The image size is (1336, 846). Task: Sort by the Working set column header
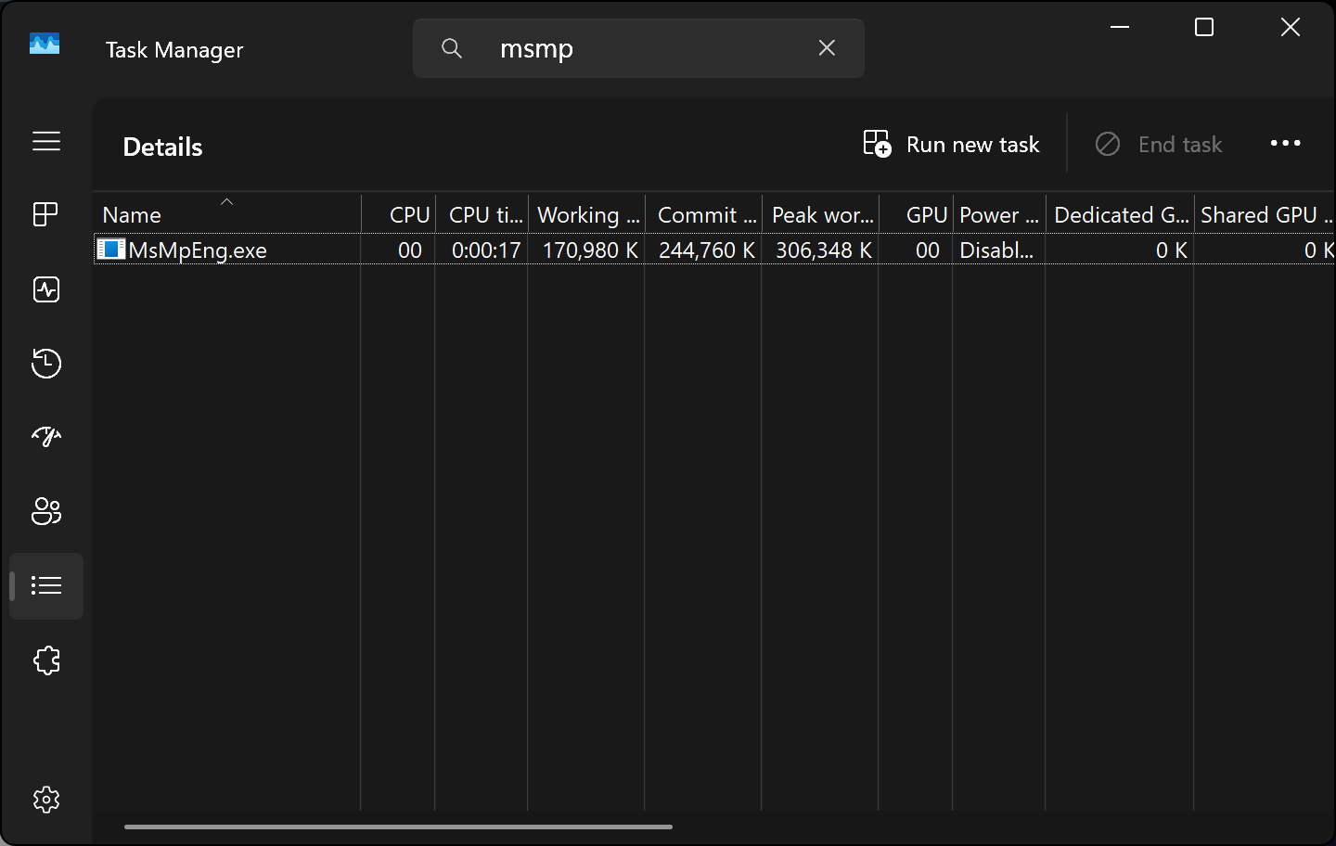click(587, 214)
